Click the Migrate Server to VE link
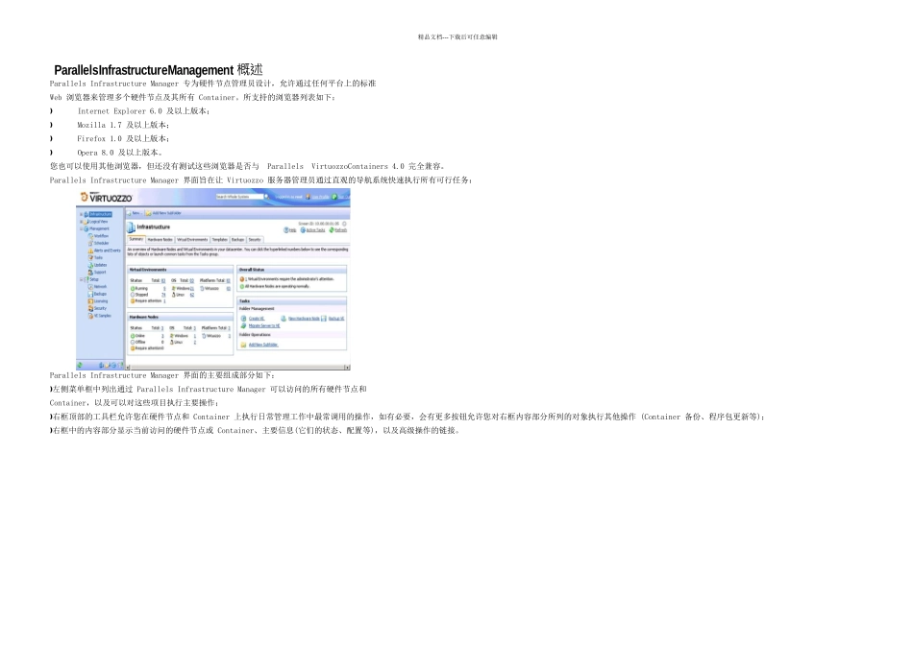913x645 pixels. click(x=264, y=325)
